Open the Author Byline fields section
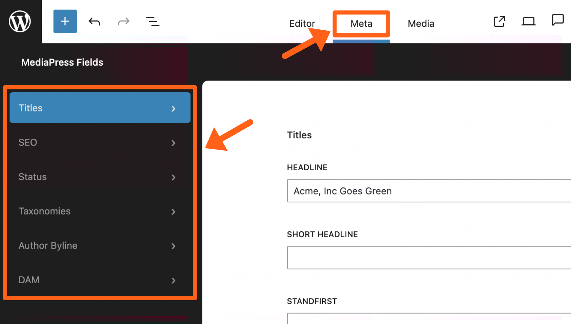 coord(48,246)
